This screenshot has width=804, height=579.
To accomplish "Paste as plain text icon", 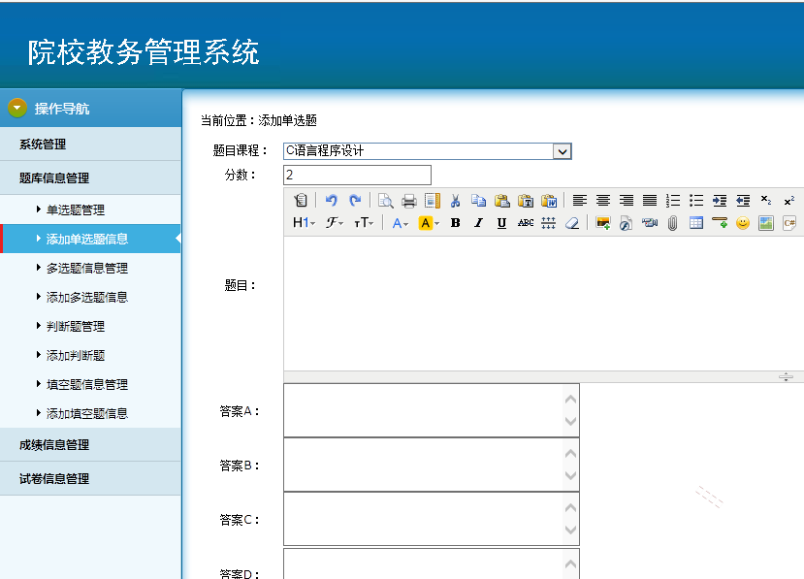I will [525, 201].
